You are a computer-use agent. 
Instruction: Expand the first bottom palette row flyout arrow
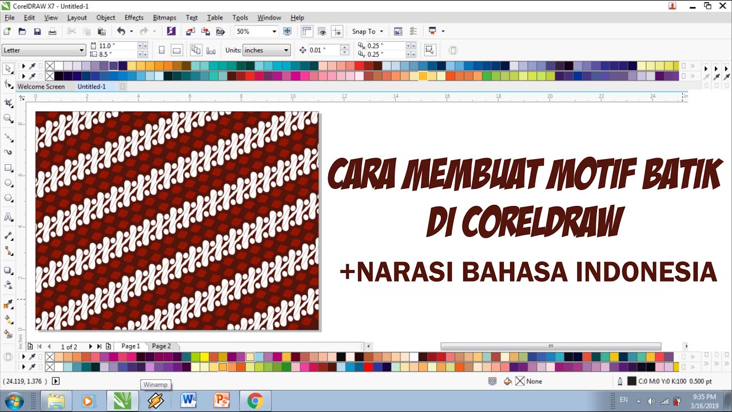tap(22, 356)
